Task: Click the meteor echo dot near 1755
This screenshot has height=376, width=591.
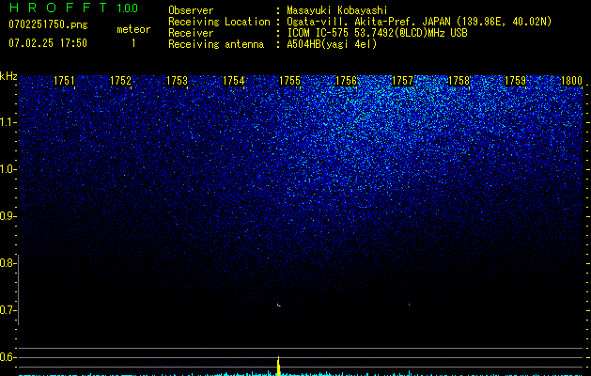Action: (279, 305)
